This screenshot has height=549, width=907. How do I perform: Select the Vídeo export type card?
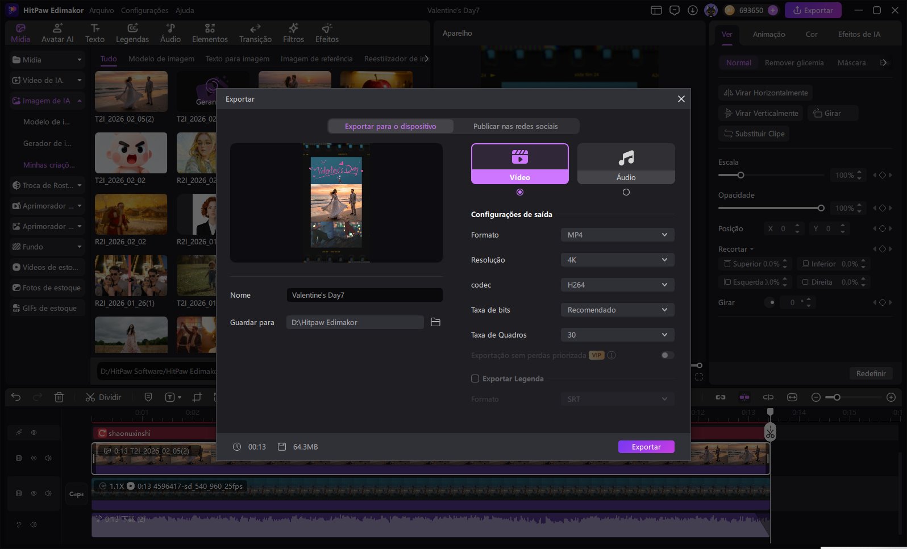pos(519,163)
